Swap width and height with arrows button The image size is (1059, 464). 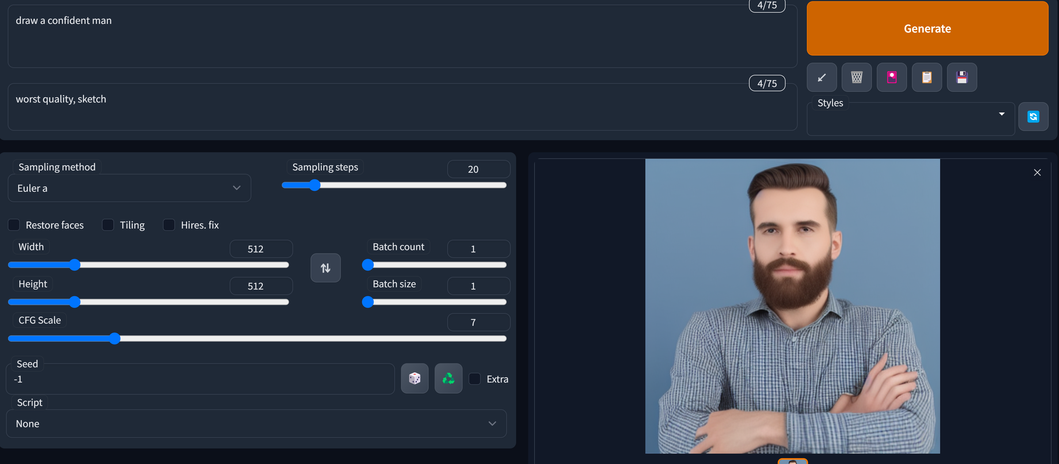click(325, 268)
